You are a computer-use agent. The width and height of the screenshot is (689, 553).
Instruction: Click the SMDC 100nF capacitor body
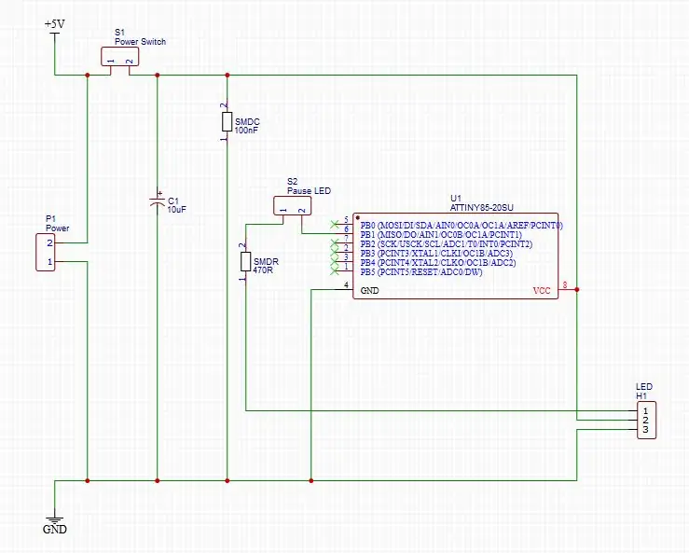click(x=227, y=122)
